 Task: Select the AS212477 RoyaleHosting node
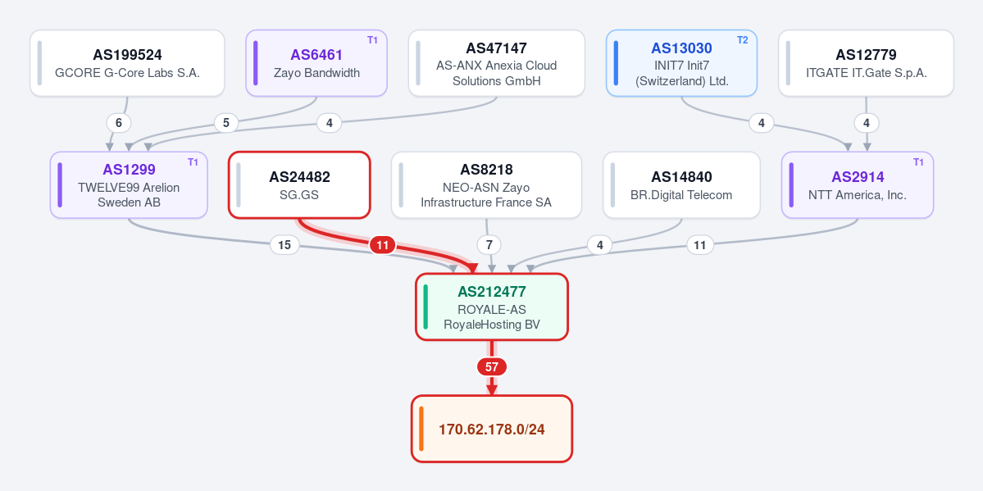pos(492,307)
